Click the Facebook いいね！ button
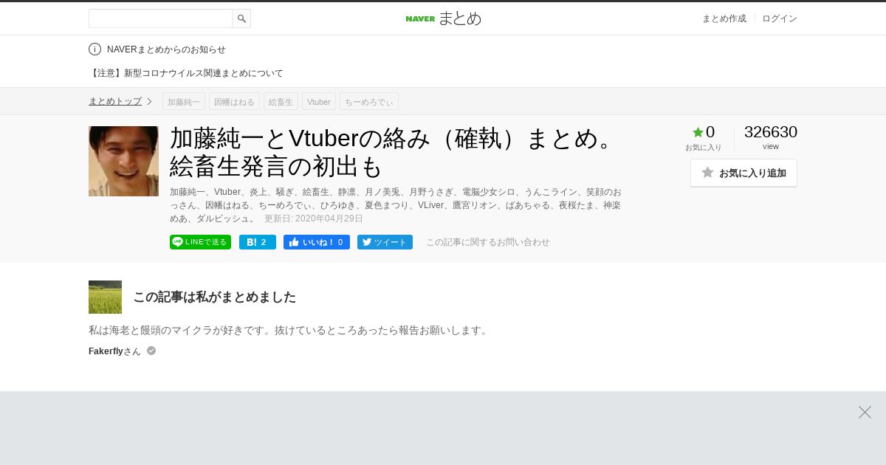Screen dimensions: 886x465 tap(317, 242)
